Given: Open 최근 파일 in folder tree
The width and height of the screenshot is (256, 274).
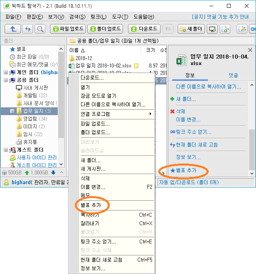Looking at the screenshot, I should [29, 57].
